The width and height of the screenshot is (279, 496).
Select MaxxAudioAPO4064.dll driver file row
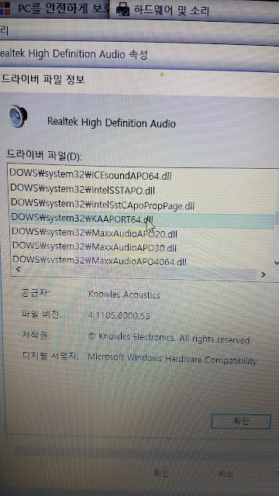pos(99,260)
